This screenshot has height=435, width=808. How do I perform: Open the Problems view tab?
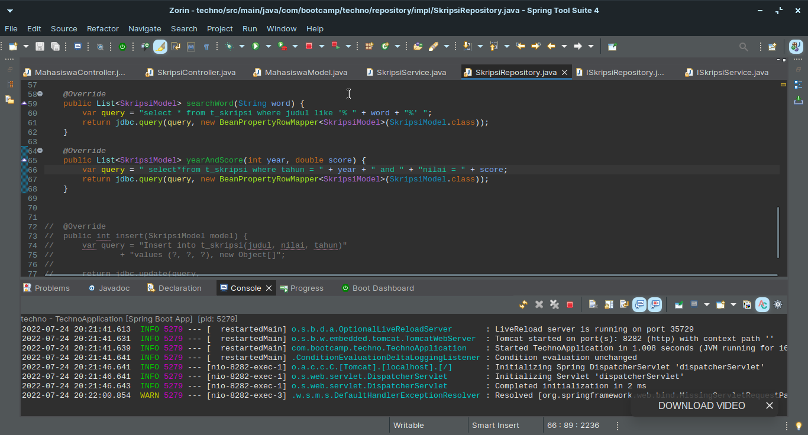(51, 288)
